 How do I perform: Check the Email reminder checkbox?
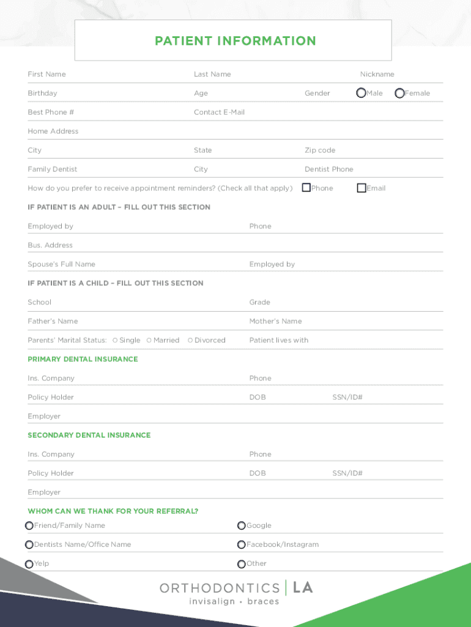click(x=362, y=188)
